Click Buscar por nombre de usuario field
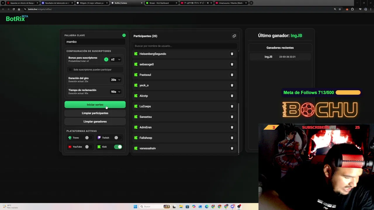 [x=185, y=46]
